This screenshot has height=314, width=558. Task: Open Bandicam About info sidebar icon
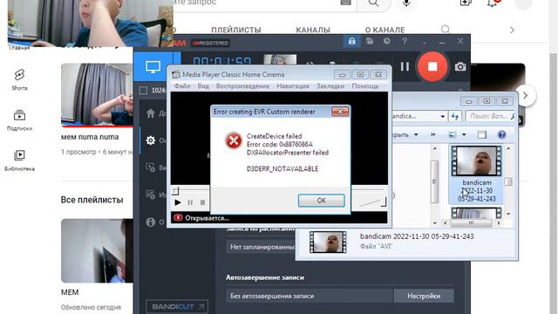pos(151,222)
